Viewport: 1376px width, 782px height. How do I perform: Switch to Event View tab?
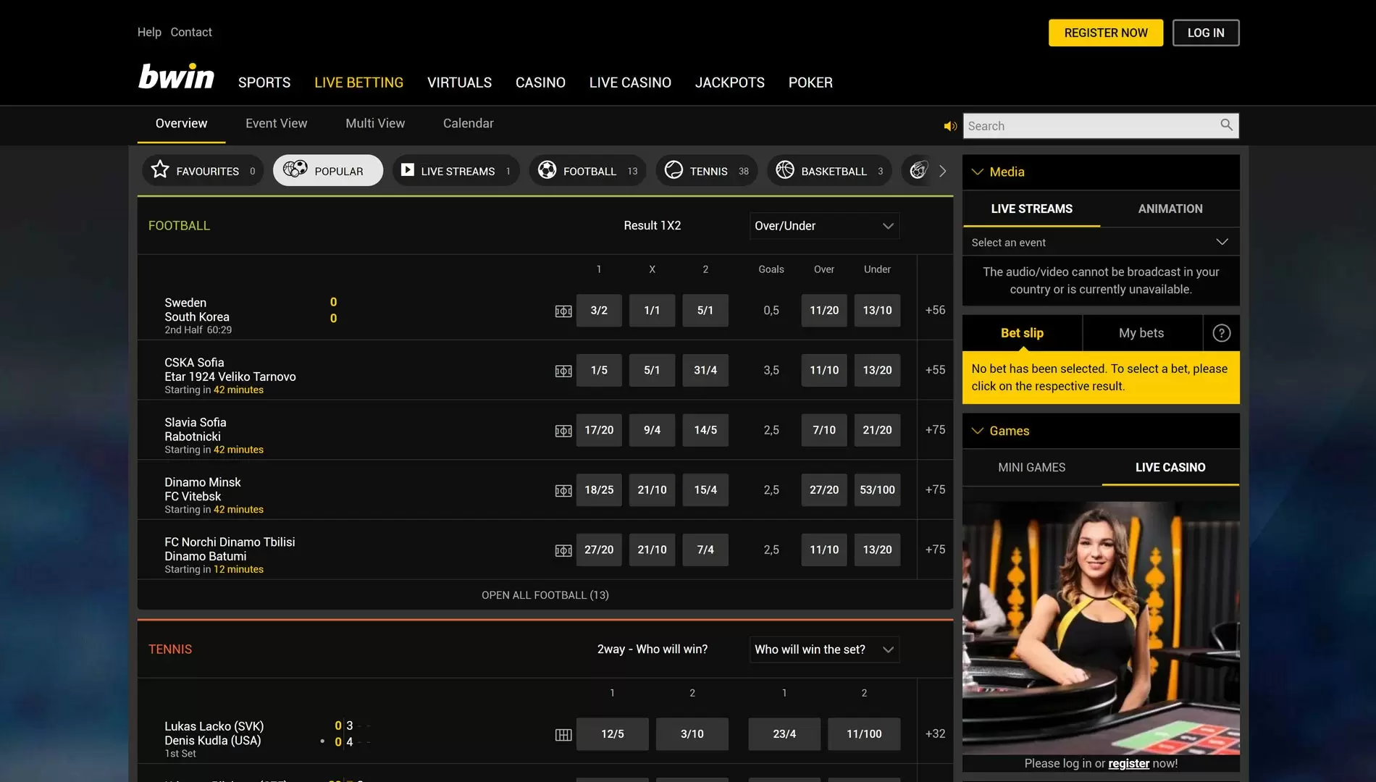[x=277, y=123]
